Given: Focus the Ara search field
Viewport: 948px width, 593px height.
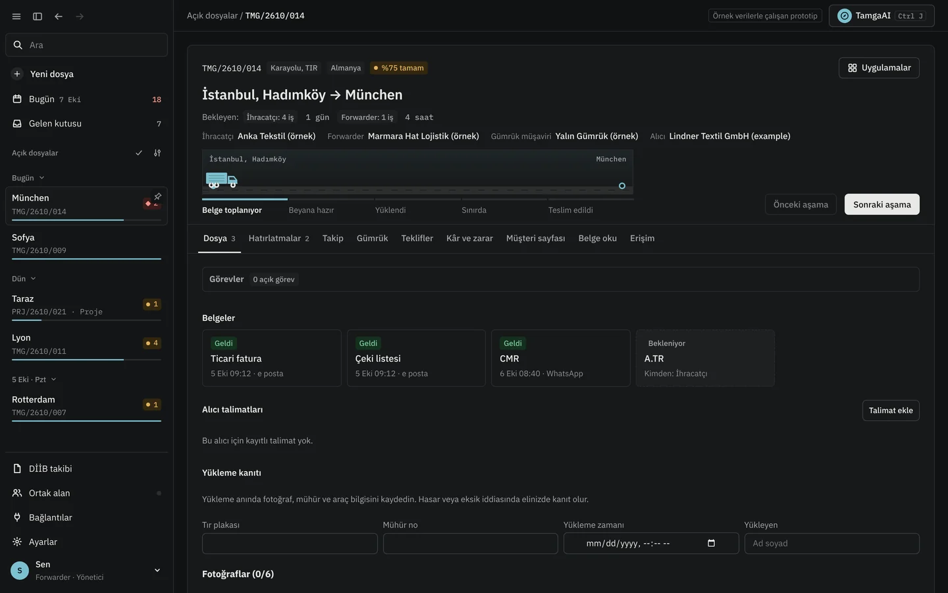Looking at the screenshot, I should (x=86, y=45).
